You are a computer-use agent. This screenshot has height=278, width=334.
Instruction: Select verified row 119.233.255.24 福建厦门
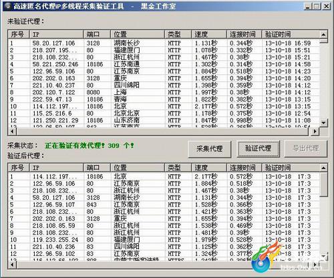(164, 240)
